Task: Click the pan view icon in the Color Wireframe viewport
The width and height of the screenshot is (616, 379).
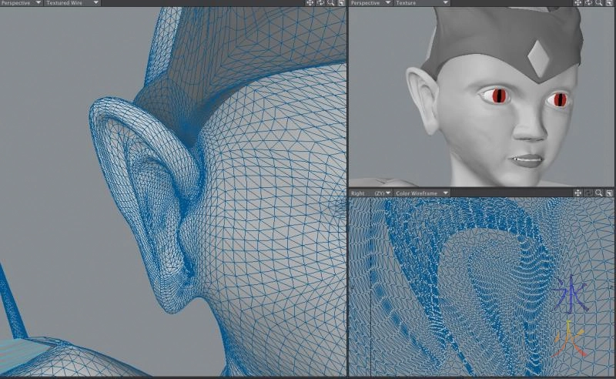Action: click(x=578, y=193)
